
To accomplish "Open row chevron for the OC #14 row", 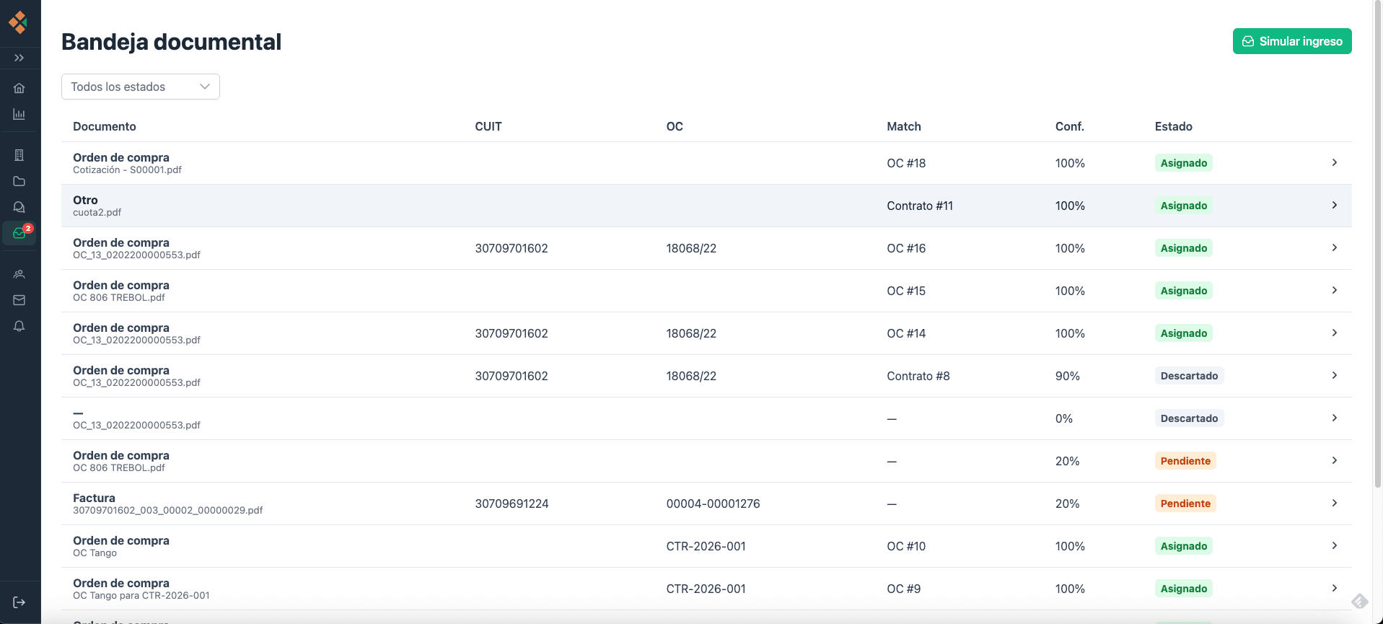I will 1334,333.
